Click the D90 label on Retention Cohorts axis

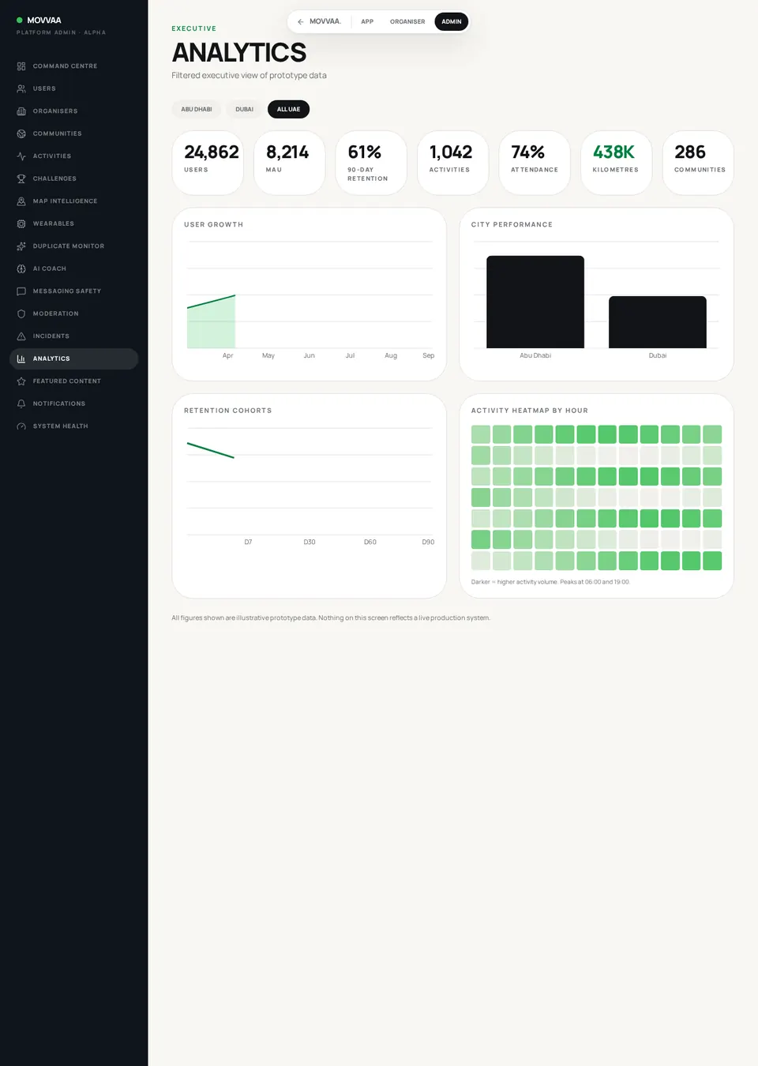click(428, 542)
